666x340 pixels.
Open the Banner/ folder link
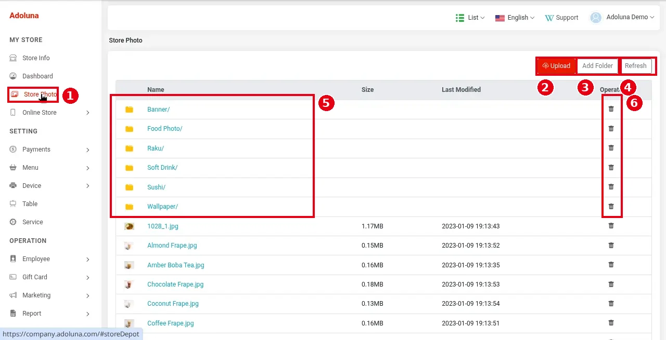coord(159,110)
